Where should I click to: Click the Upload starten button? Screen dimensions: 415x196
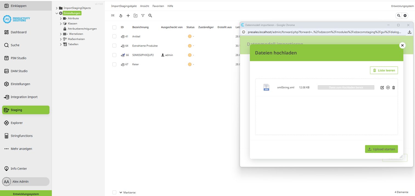click(381, 149)
